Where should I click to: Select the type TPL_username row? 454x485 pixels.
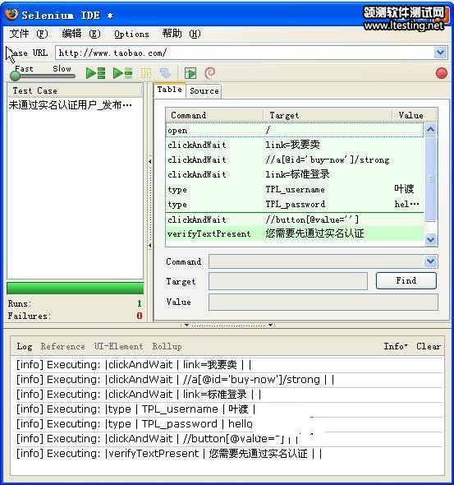click(x=295, y=189)
